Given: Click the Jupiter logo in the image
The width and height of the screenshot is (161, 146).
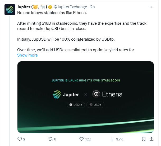Looking at the screenshot, I should [67, 94].
